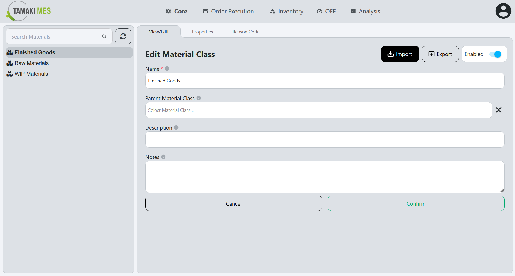Image resolution: width=515 pixels, height=276 pixels.
Task: Switch to the Properties tab
Action: [202, 32]
